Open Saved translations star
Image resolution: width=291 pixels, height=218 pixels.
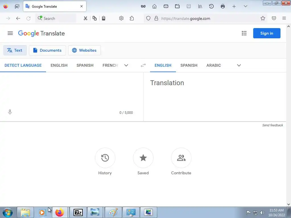pos(143,158)
